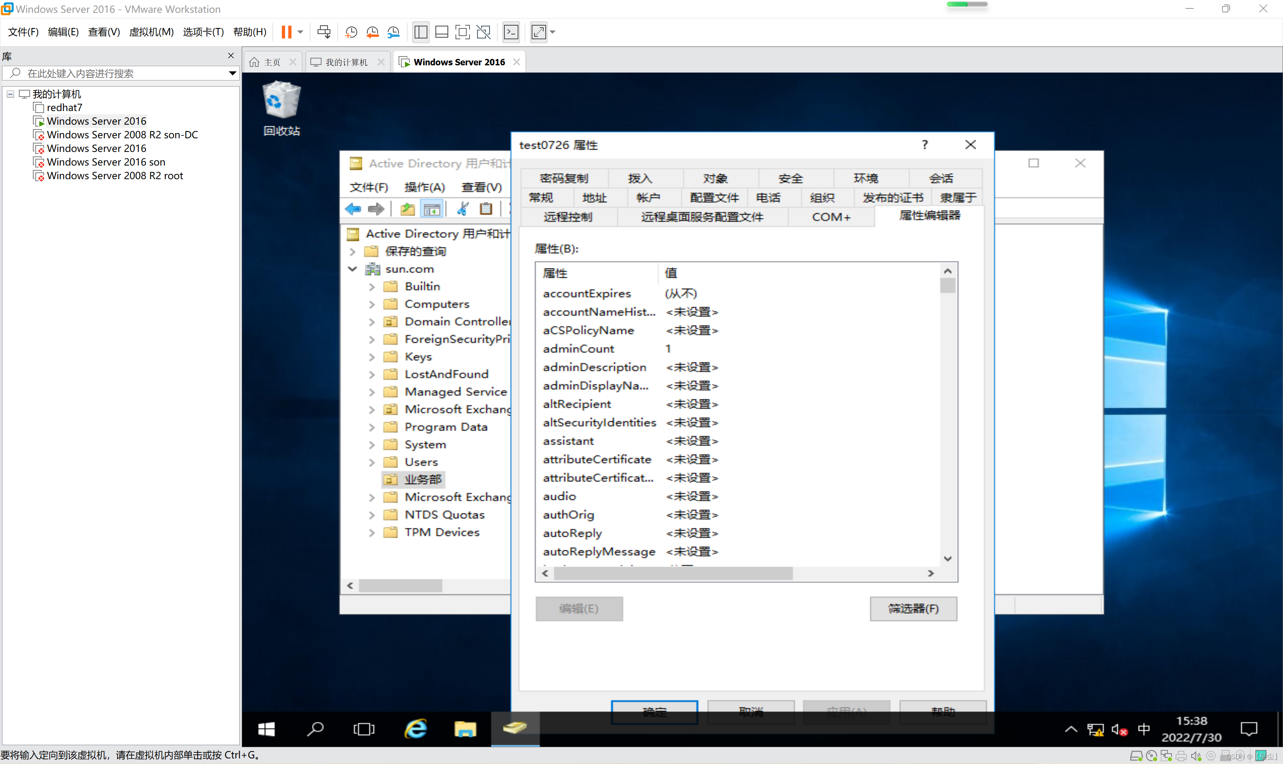Screen dimensions: 1283x764
Task: Open the taskbar search
Action: [315, 728]
